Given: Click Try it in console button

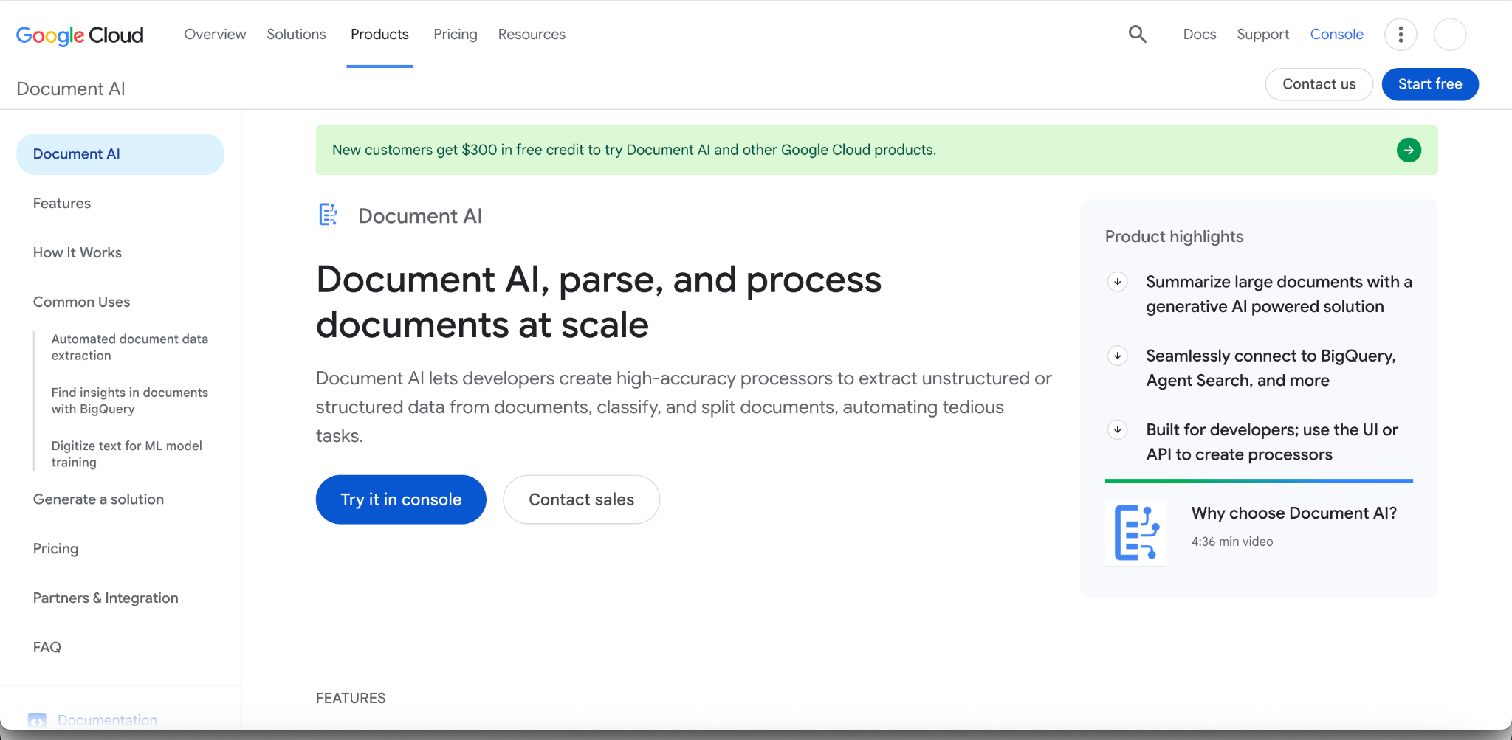Looking at the screenshot, I should (401, 499).
